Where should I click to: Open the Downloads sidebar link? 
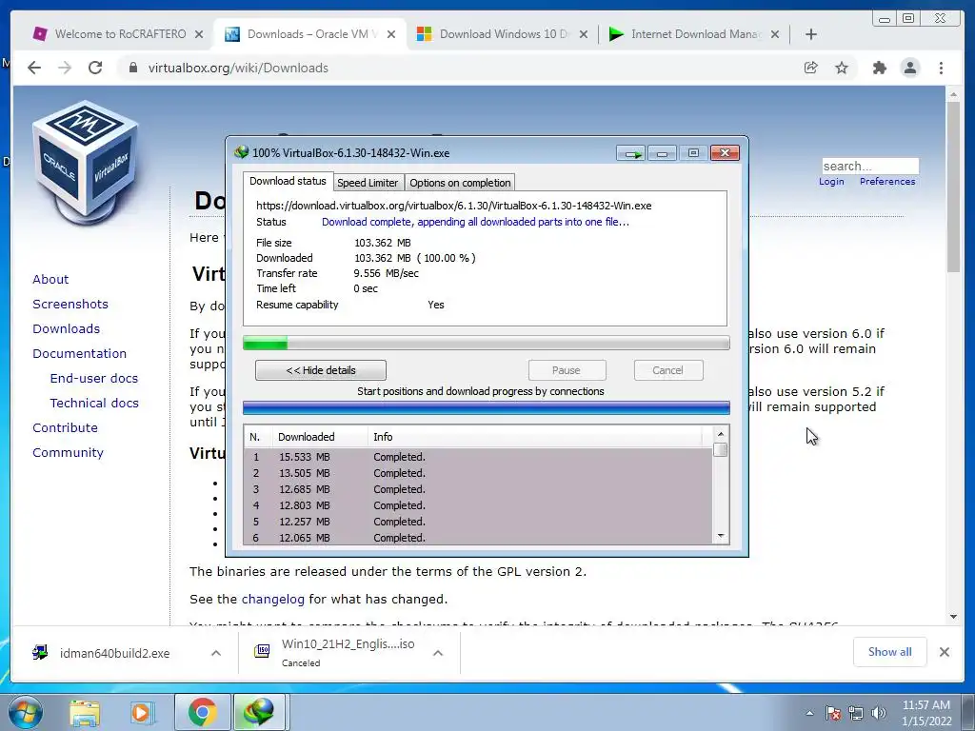pyautogui.click(x=66, y=328)
